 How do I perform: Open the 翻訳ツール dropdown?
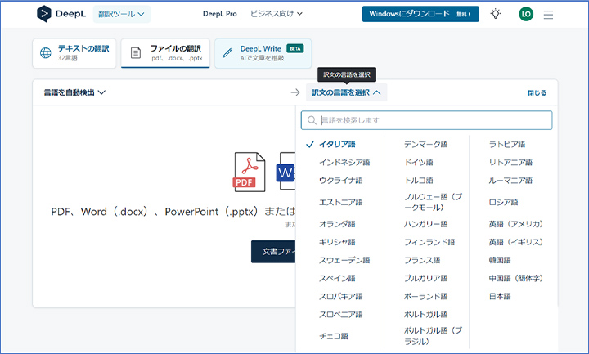(x=121, y=14)
